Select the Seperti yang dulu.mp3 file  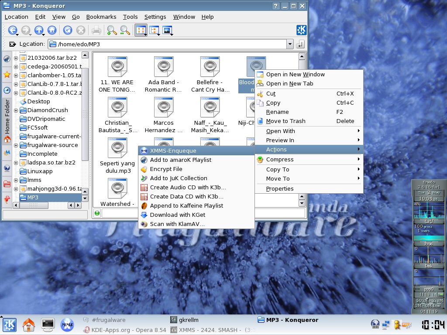coord(117,156)
